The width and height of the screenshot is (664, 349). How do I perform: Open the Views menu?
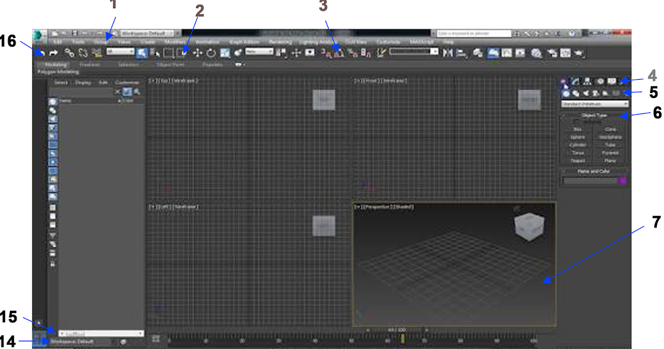124,42
